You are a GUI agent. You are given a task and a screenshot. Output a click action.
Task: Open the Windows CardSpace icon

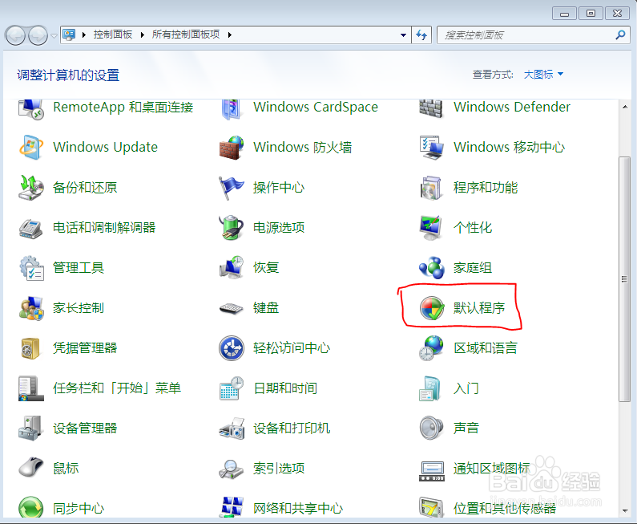232,108
